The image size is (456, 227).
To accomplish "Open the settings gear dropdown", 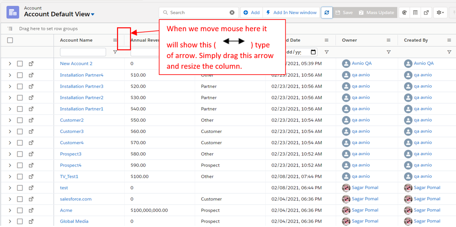I will click(440, 13).
